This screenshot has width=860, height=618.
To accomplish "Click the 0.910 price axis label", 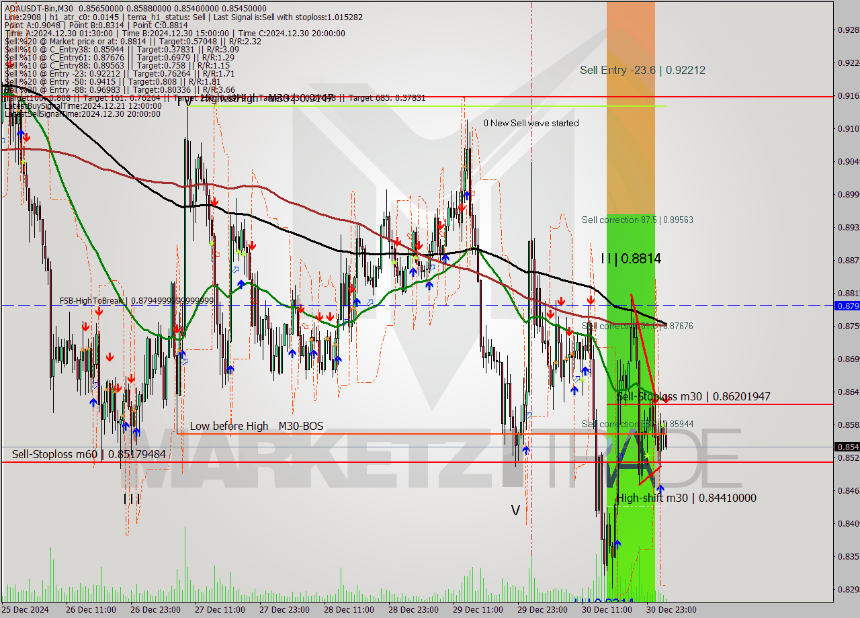I will pyautogui.click(x=847, y=128).
